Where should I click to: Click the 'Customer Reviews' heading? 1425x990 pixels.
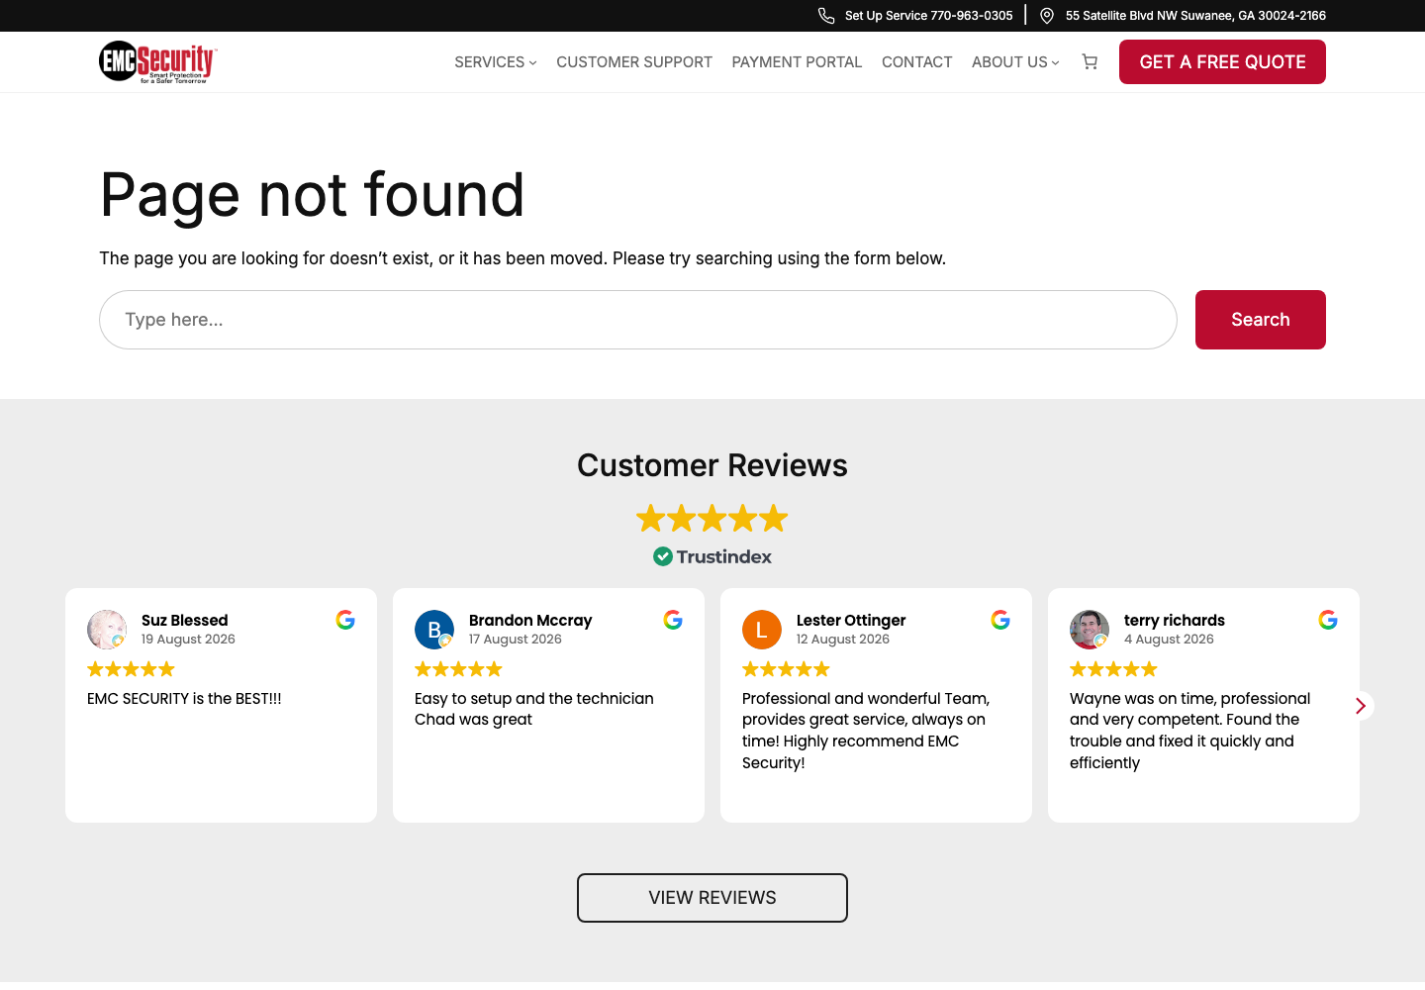712,465
